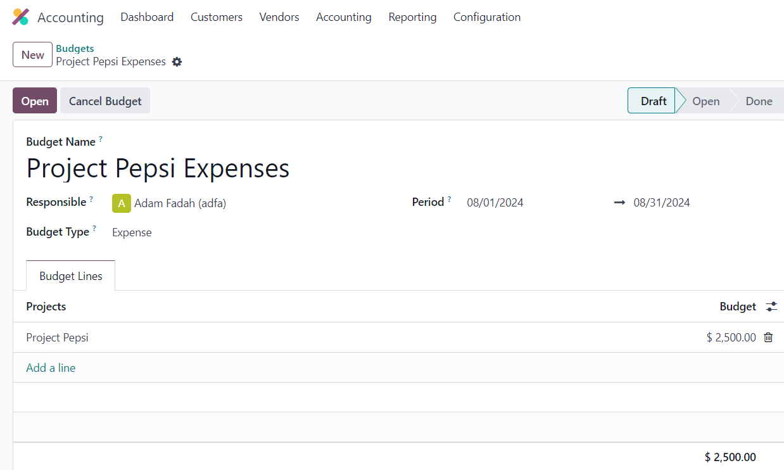This screenshot has height=470, width=784.
Task: Click help tooltip beside Budget Name
Action: 101,138
